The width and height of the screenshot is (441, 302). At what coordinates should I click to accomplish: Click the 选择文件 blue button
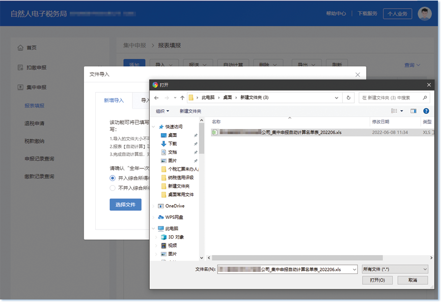pyautogui.click(x=125, y=204)
